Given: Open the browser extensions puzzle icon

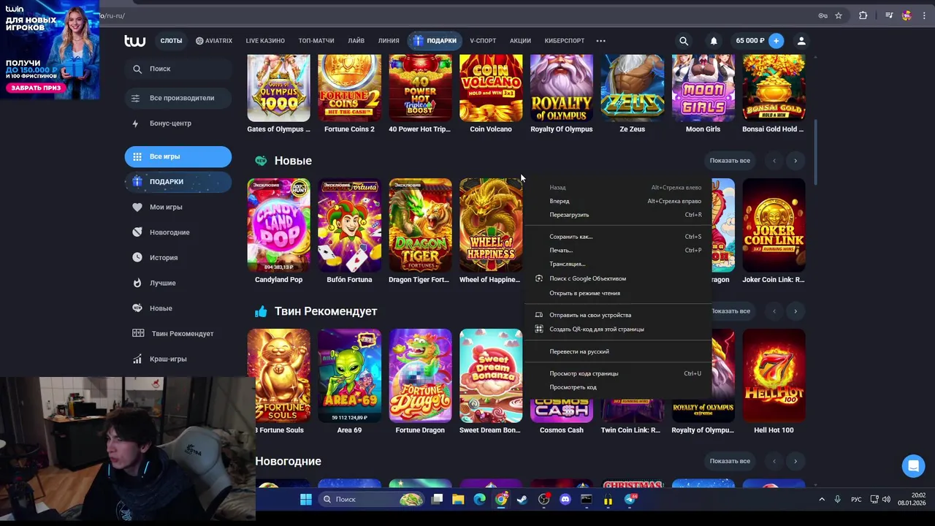Looking at the screenshot, I should tap(863, 15).
